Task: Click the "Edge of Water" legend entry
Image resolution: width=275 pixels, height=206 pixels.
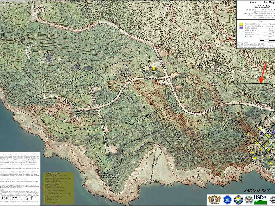Action: pyautogui.click(x=250, y=31)
